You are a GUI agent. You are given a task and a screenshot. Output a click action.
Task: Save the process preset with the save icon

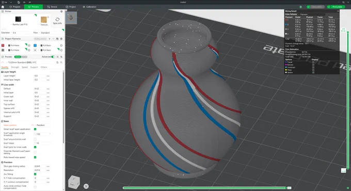[57, 62]
